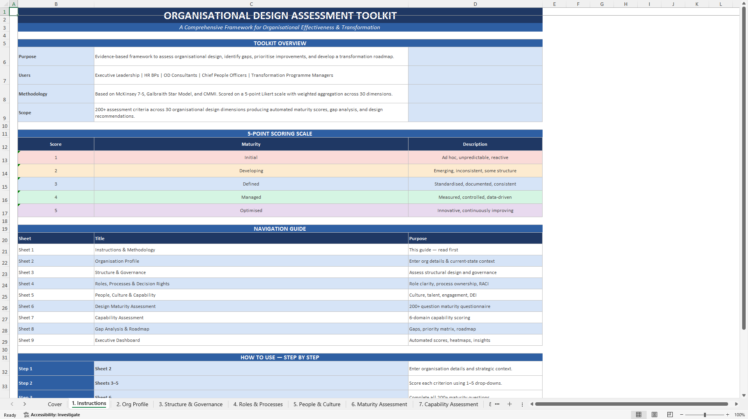Switch to 3. Structure & Governance tab

191,404
